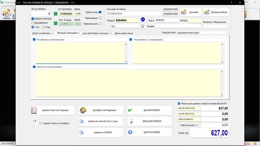The width and height of the screenshot is (260, 146).
Task: Click the Nº BOX input field
Action: coord(195,21)
